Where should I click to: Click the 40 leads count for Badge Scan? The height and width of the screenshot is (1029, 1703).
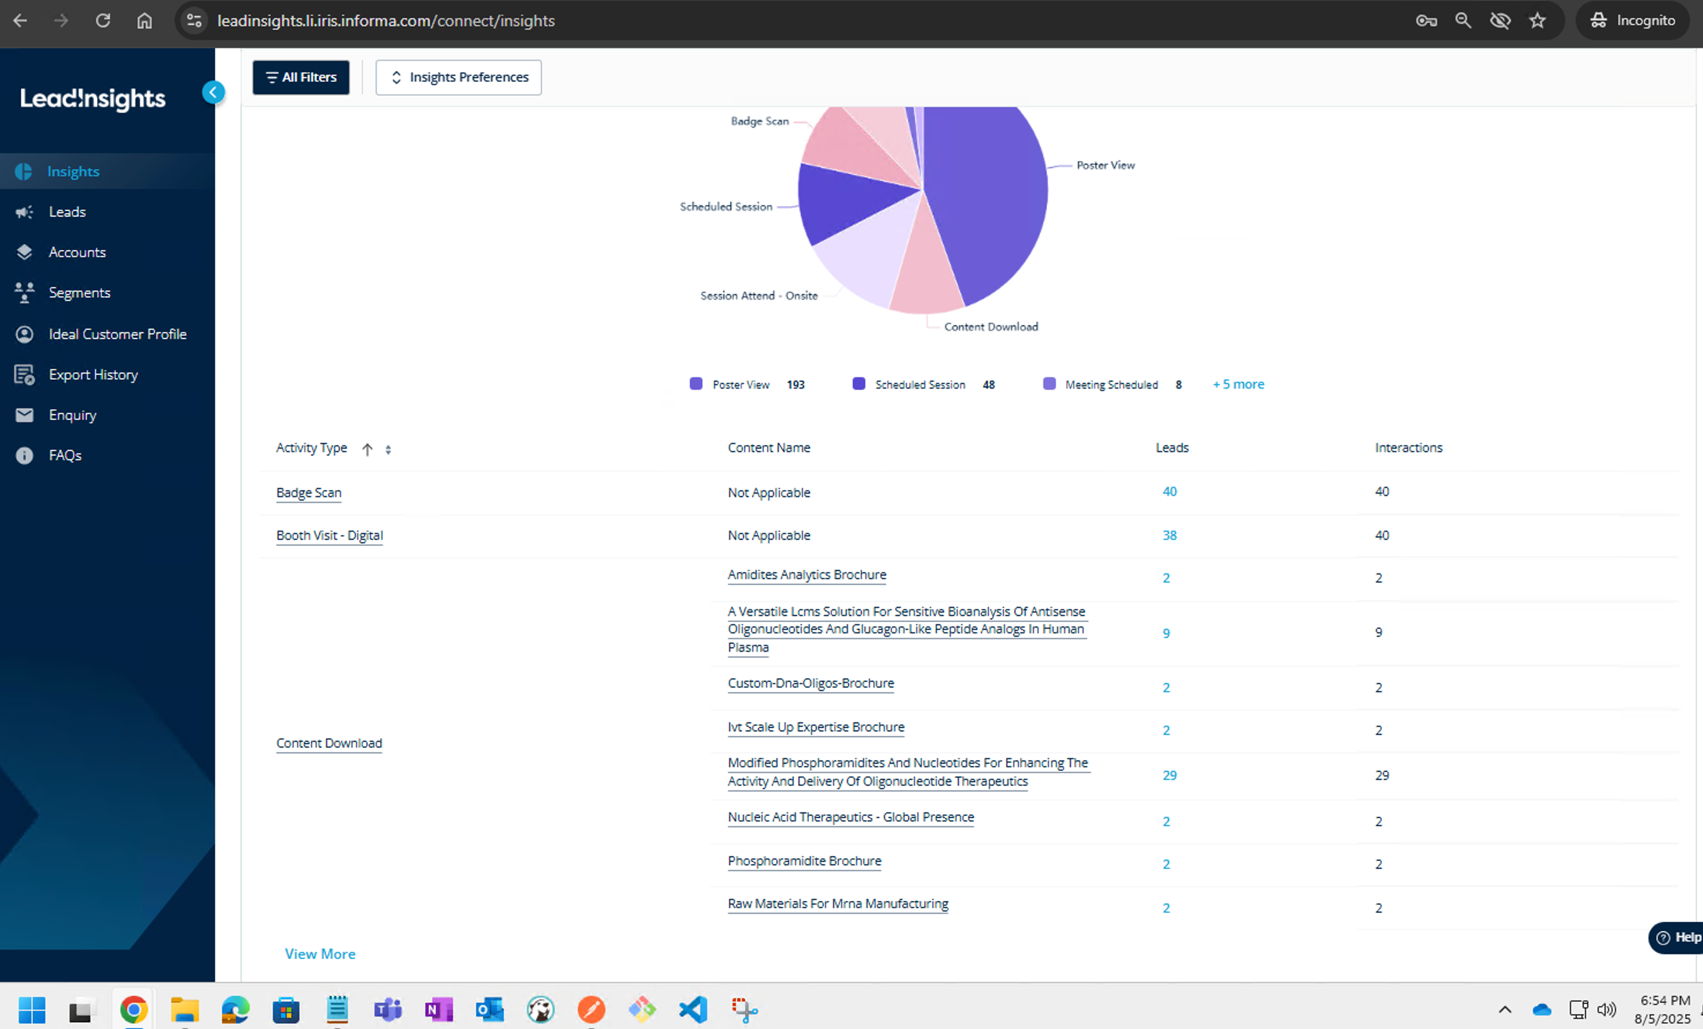(1169, 492)
